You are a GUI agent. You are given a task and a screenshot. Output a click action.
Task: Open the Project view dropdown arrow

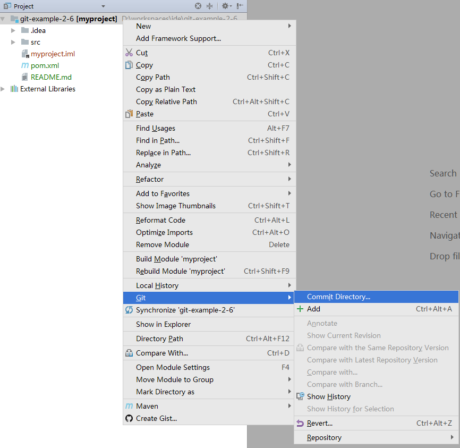pyautogui.click(x=103, y=6)
